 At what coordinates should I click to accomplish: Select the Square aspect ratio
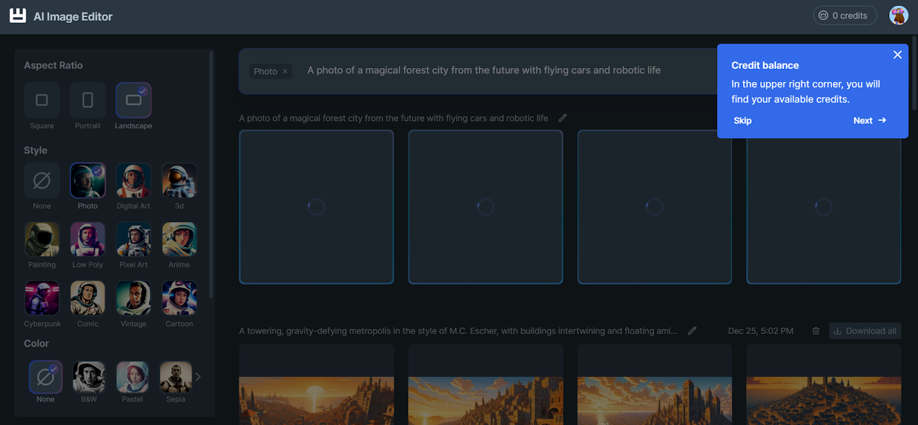tap(42, 100)
